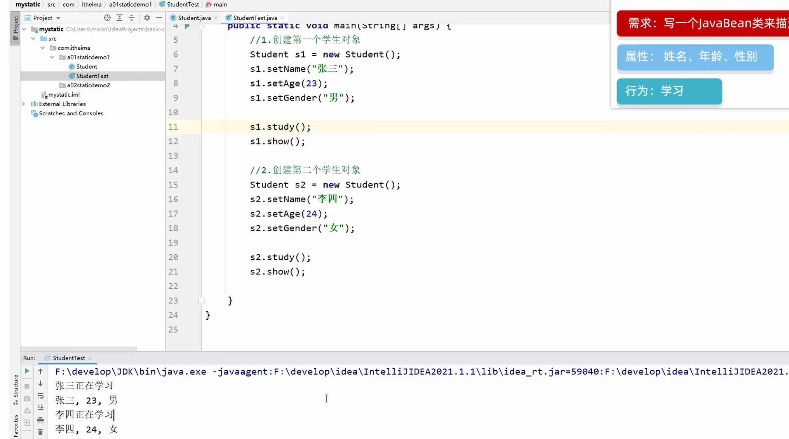Open Project panel settings gear

click(147, 18)
